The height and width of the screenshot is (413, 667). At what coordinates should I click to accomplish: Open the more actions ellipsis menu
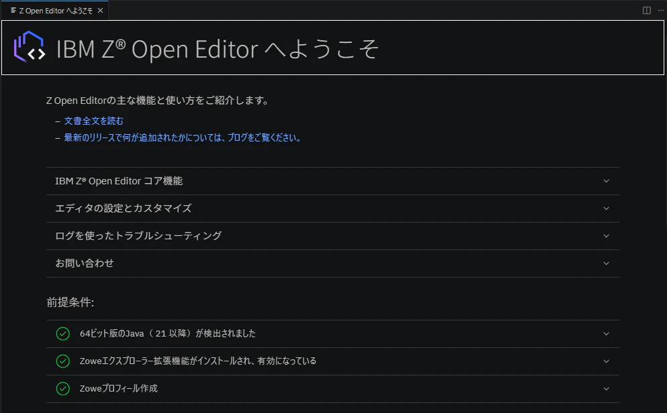pos(661,11)
